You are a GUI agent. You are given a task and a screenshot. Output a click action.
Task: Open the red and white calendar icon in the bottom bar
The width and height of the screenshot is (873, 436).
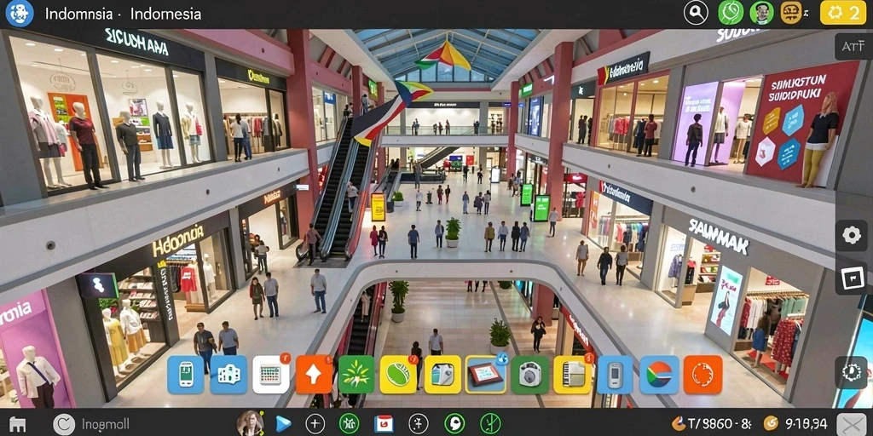pyautogui.click(x=384, y=424)
